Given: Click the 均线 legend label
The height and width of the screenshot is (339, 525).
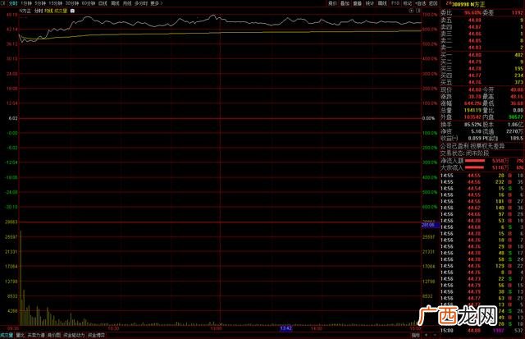Looking at the screenshot, I should 49,11.
